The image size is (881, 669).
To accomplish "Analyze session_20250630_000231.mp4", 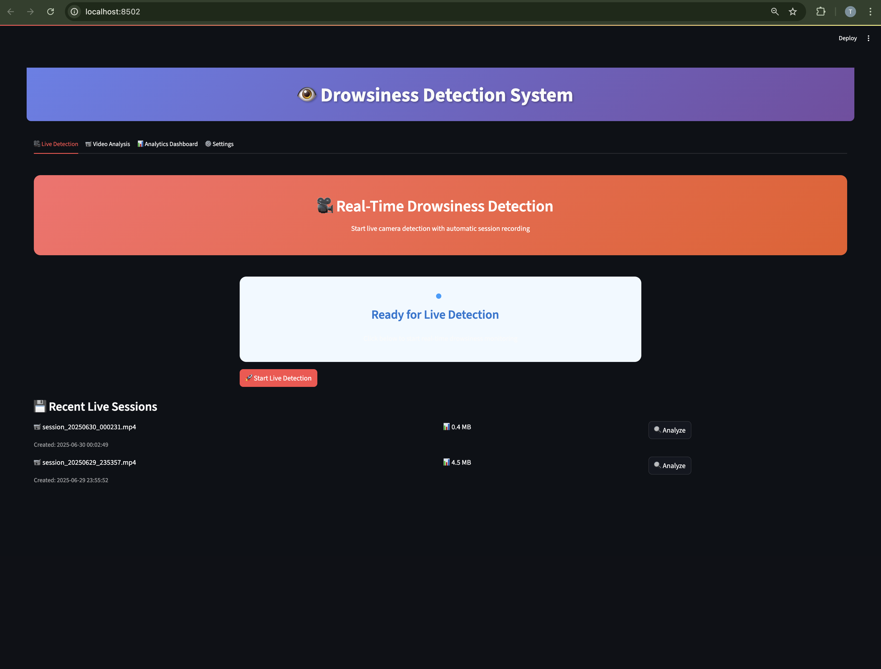I will coord(669,430).
